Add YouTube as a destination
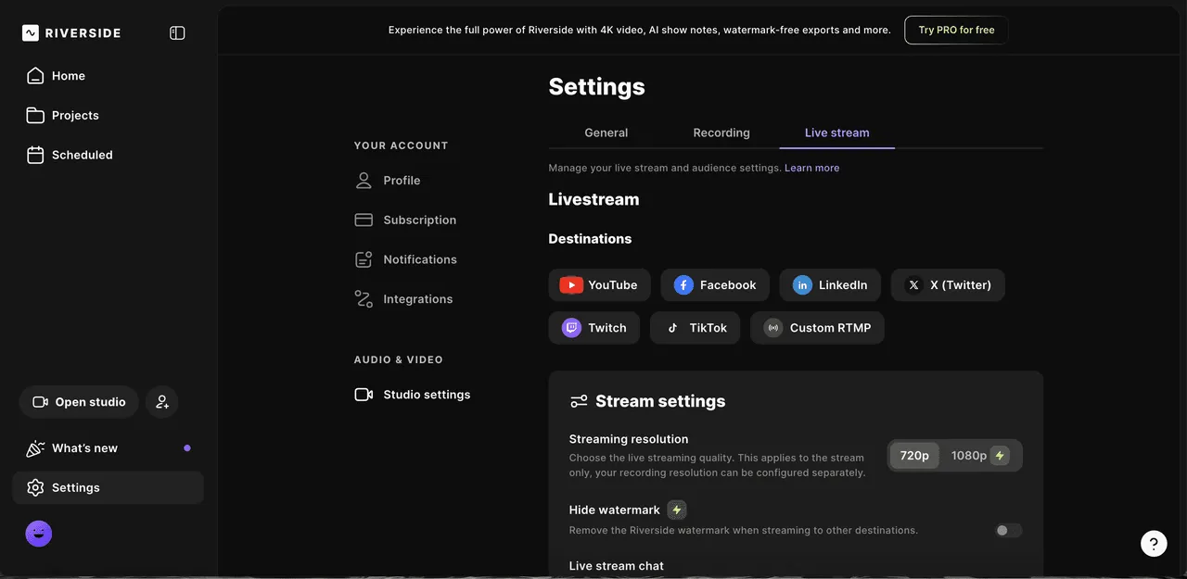 tap(599, 285)
